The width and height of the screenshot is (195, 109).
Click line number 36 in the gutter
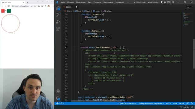click(66, 31)
